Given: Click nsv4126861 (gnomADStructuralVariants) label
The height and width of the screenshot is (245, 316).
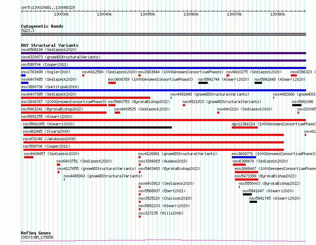Looking at the screenshot, I should click(x=178, y=154).
